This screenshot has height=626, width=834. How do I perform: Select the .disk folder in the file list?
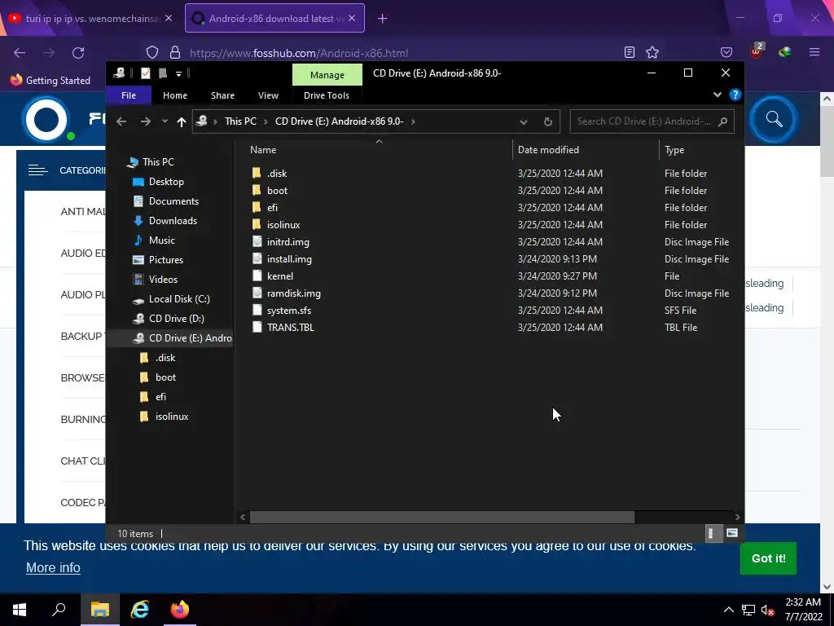pos(277,174)
